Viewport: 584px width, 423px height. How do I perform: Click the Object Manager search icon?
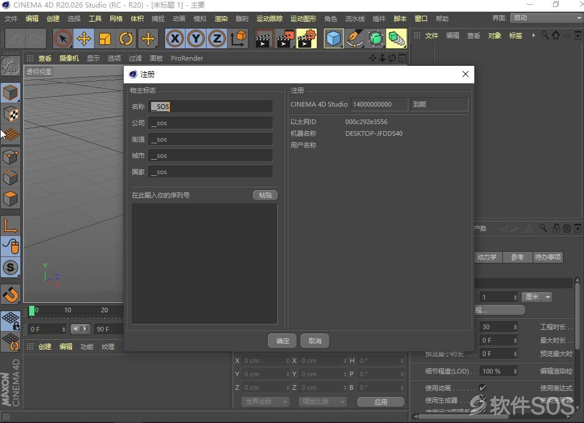[x=545, y=36]
